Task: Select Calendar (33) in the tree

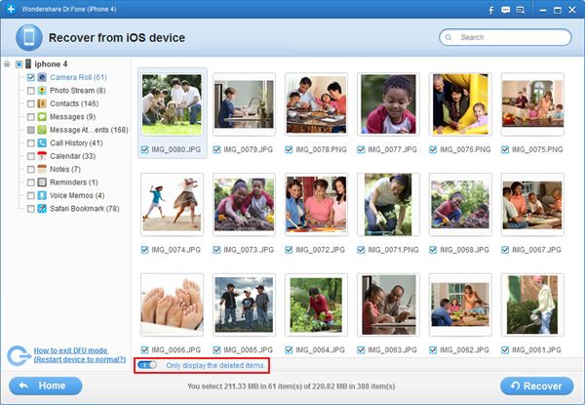Action: (x=74, y=156)
